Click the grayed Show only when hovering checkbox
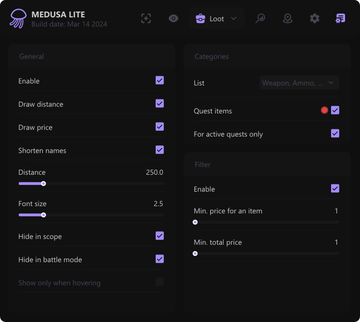Screen dimensions: 360x322 tap(160, 282)
